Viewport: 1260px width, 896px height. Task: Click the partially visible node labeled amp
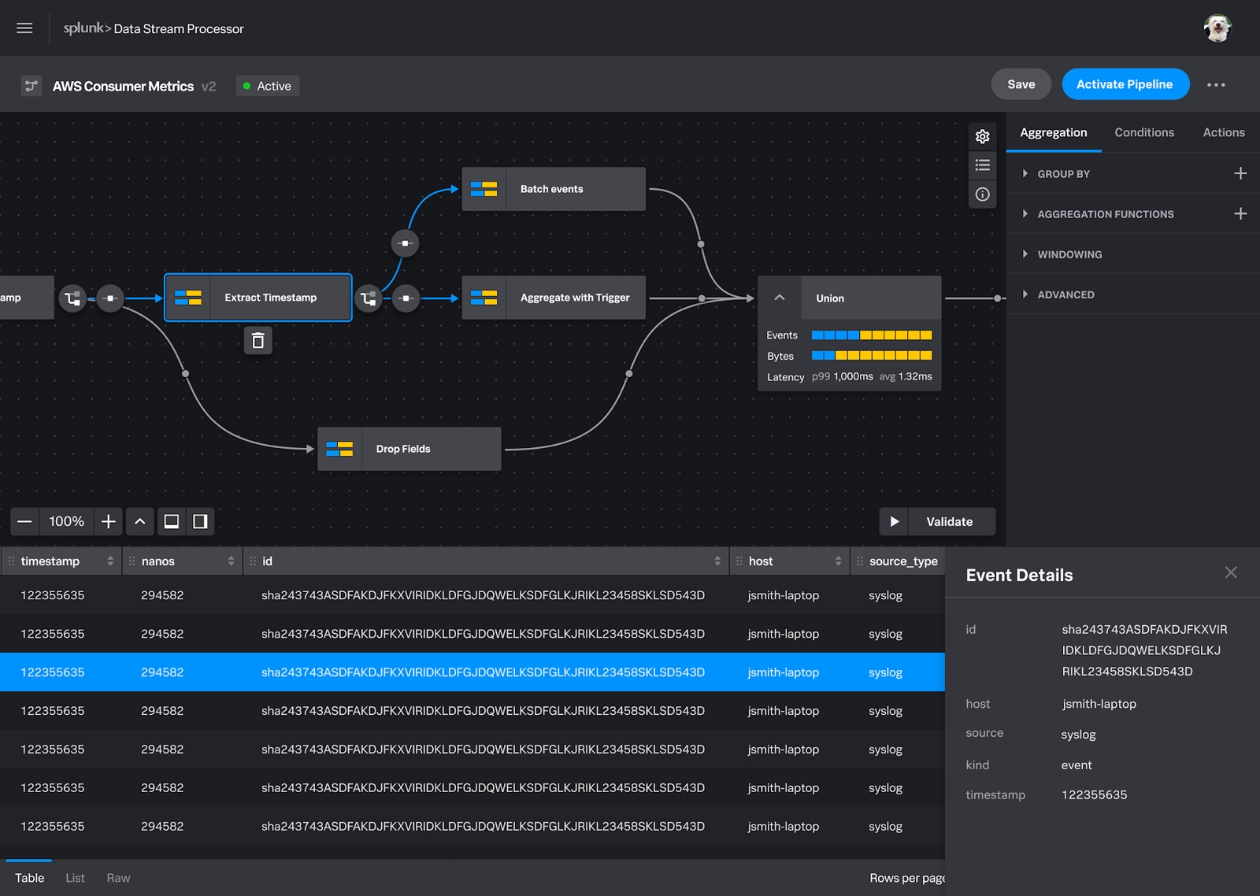point(27,298)
